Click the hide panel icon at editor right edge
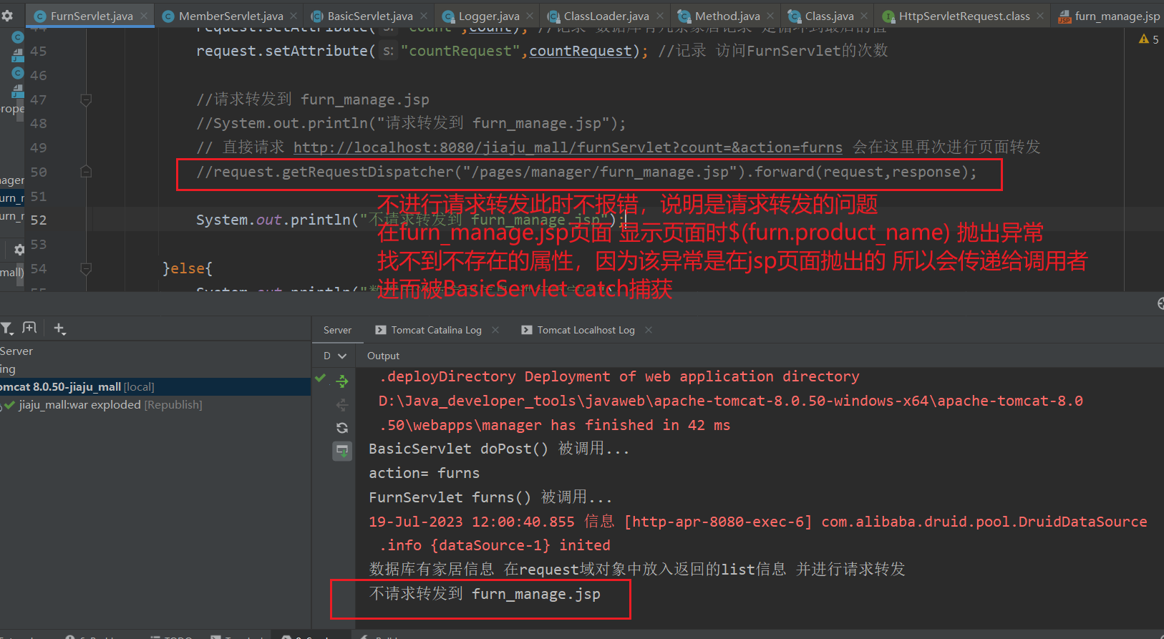1164x639 pixels. 1160,303
